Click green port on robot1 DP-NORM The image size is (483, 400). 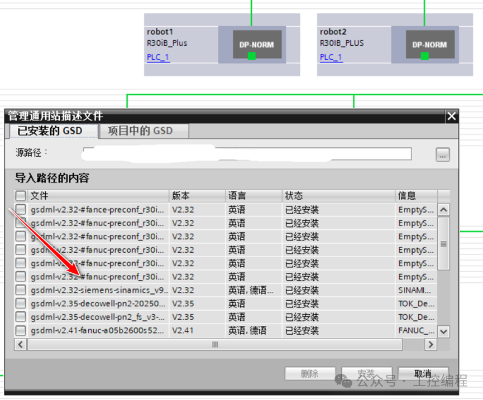[252, 56]
